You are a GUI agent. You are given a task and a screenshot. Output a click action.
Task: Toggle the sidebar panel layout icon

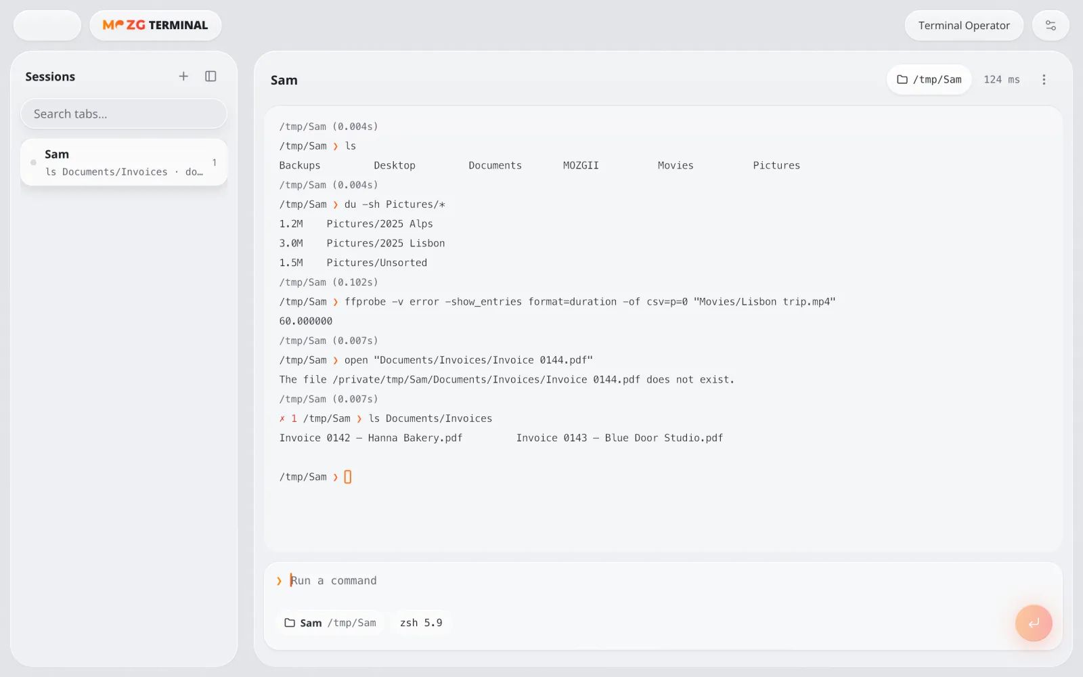click(x=211, y=77)
